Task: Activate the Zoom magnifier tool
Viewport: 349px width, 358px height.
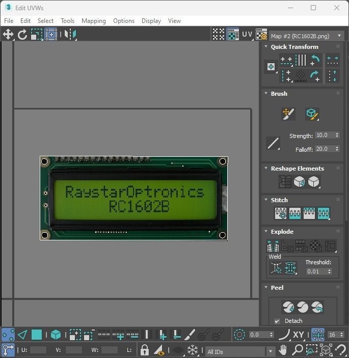Action: pyautogui.click(x=298, y=349)
